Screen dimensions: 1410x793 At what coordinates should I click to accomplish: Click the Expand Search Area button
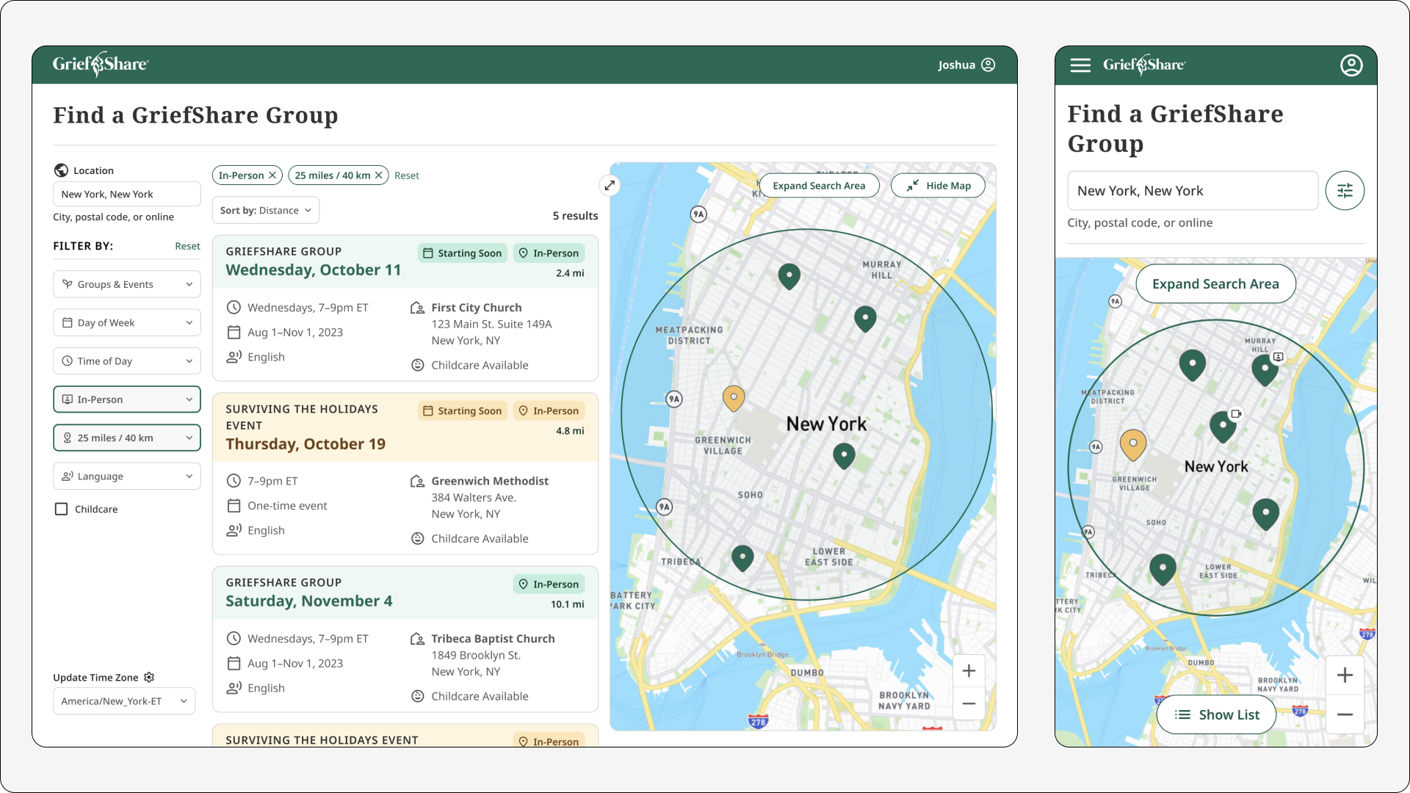[x=819, y=185]
